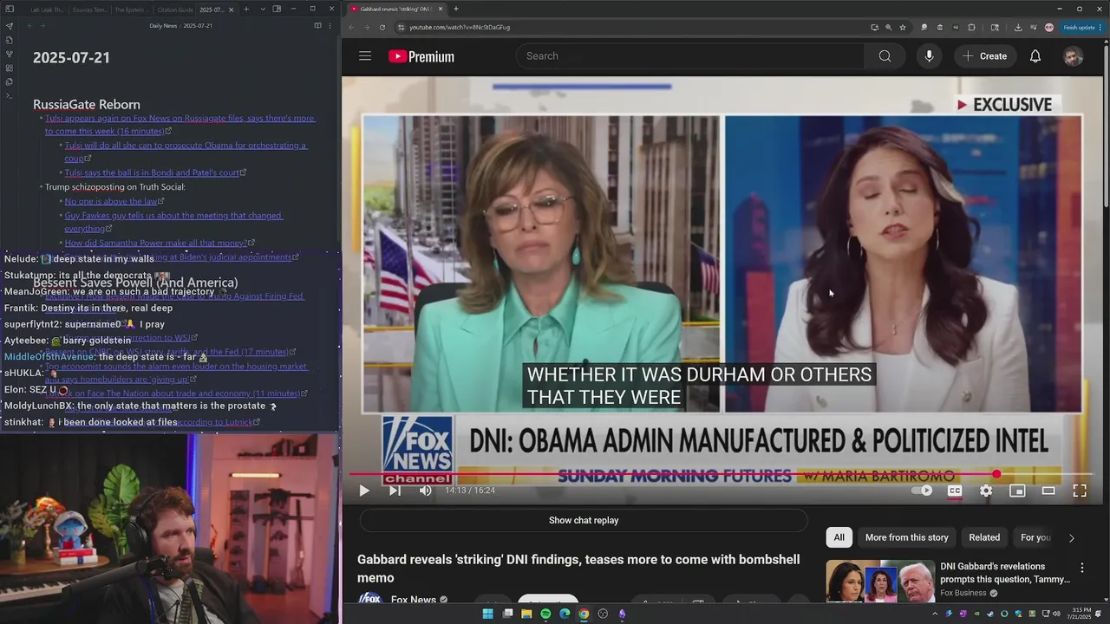This screenshot has height=624, width=1110.
Task: Click Show chat replay button
Action: pos(584,521)
